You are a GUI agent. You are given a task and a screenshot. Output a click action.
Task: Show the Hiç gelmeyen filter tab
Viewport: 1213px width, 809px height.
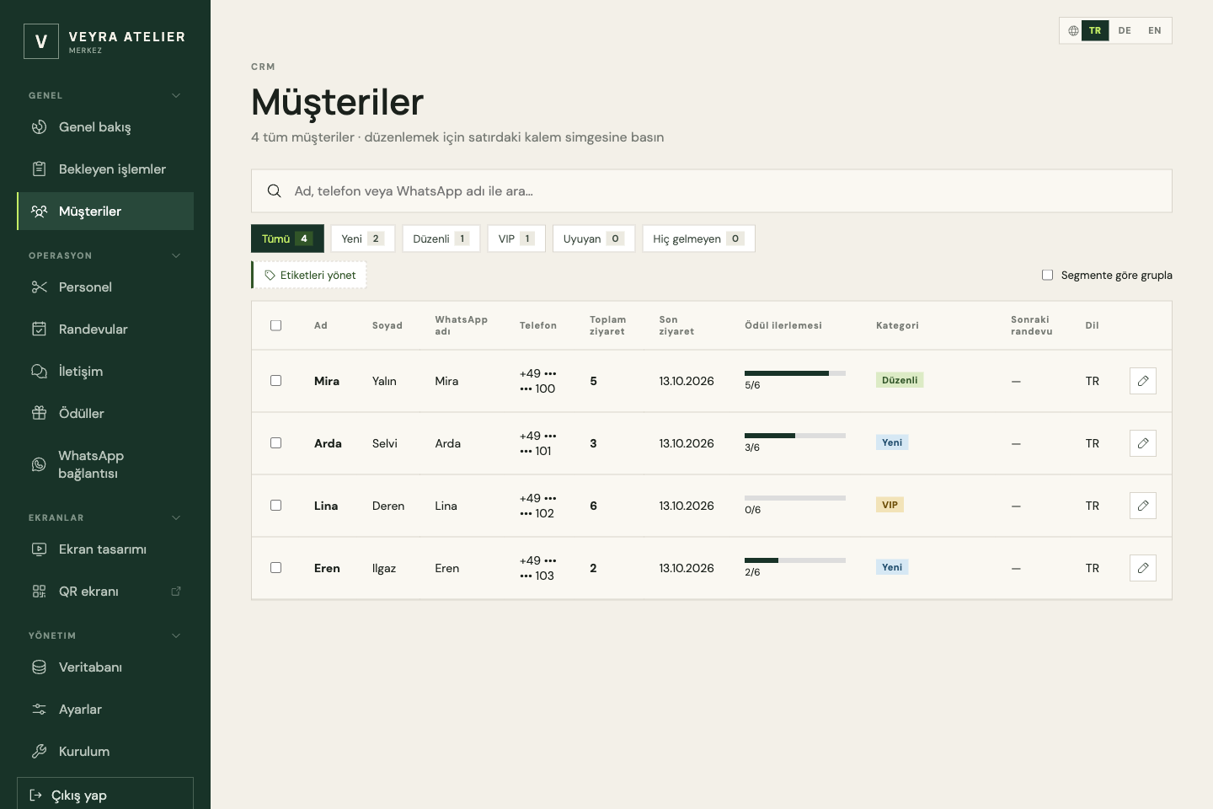click(x=698, y=238)
